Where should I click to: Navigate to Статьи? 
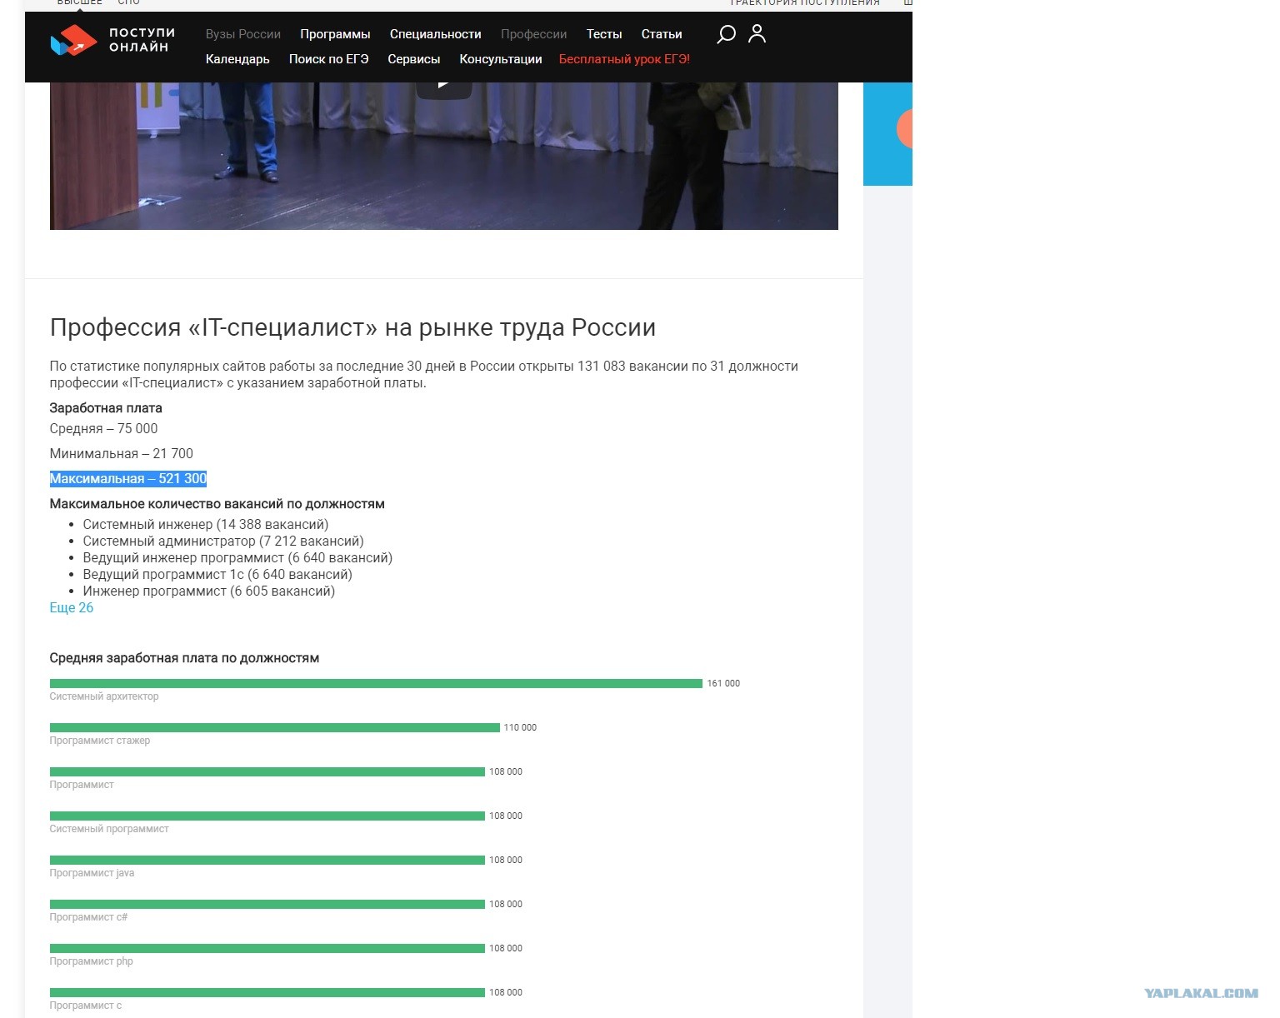(662, 34)
